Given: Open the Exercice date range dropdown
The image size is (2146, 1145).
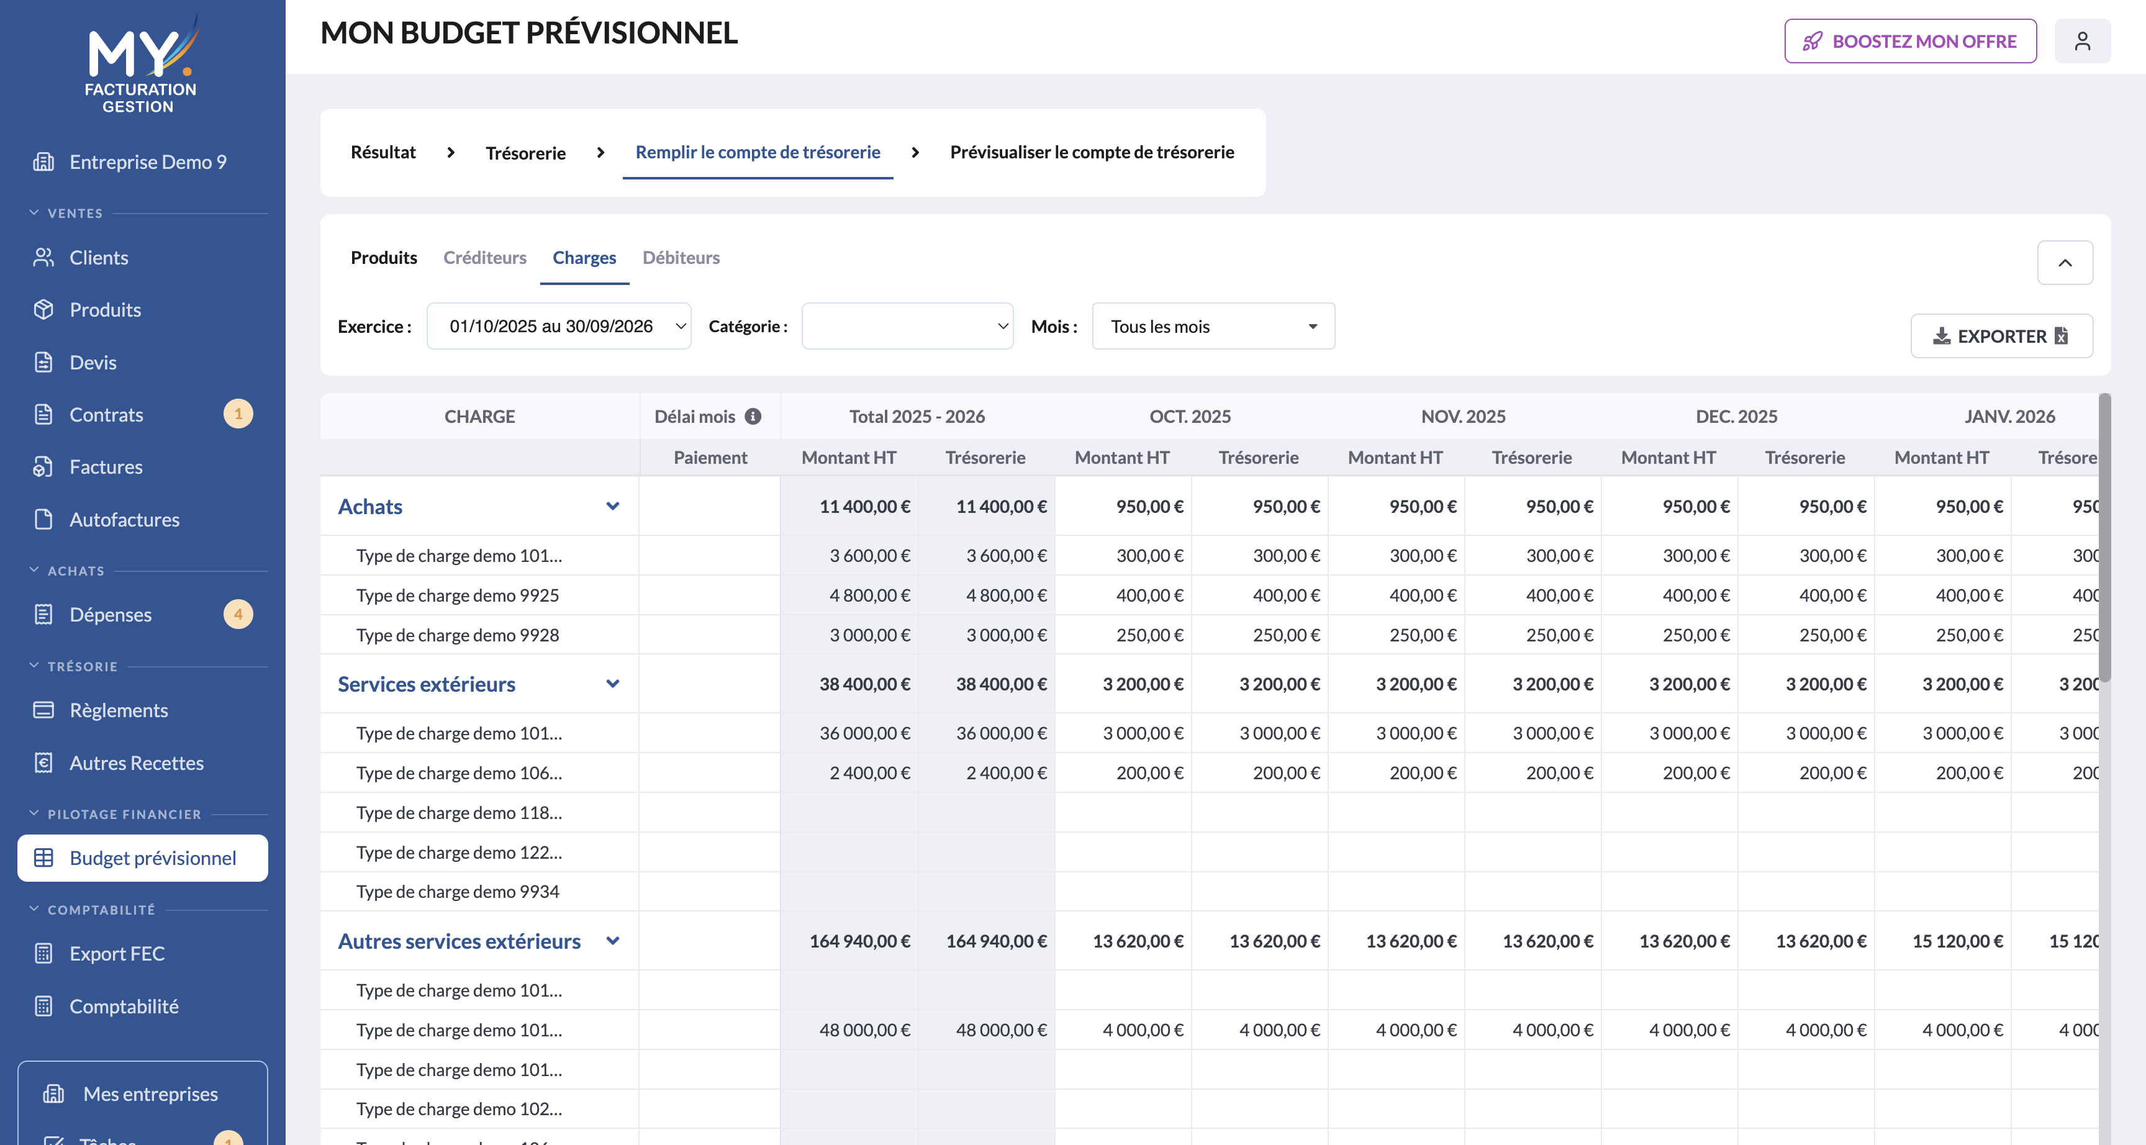Looking at the screenshot, I should pos(558,326).
